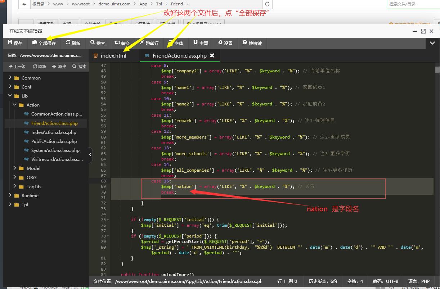Expand the Runtime folder arrow
This screenshot has width=440, height=289.
[x=10, y=195]
